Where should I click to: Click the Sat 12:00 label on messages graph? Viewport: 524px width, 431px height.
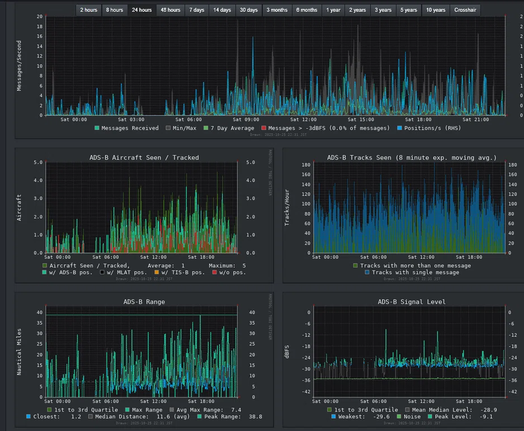pos(303,120)
